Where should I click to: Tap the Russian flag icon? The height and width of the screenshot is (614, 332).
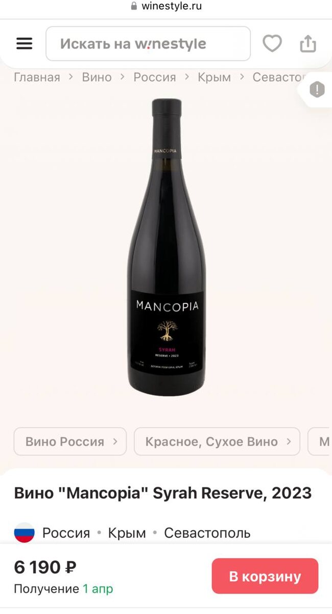pyautogui.click(x=24, y=533)
